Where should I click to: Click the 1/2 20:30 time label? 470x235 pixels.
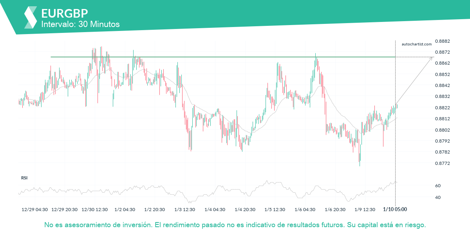pyautogui.click(x=155, y=210)
